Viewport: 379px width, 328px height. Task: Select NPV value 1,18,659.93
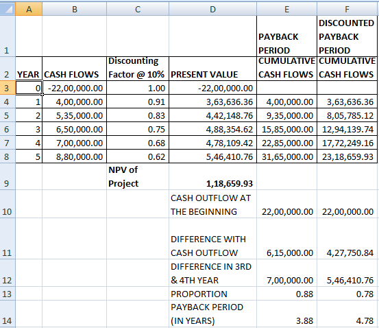[x=212, y=176]
